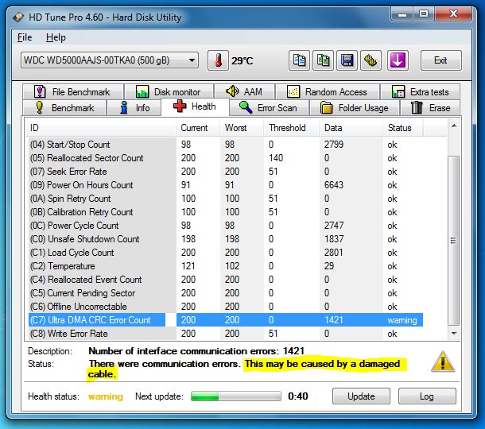Click the data value 6643

[334, 185]
